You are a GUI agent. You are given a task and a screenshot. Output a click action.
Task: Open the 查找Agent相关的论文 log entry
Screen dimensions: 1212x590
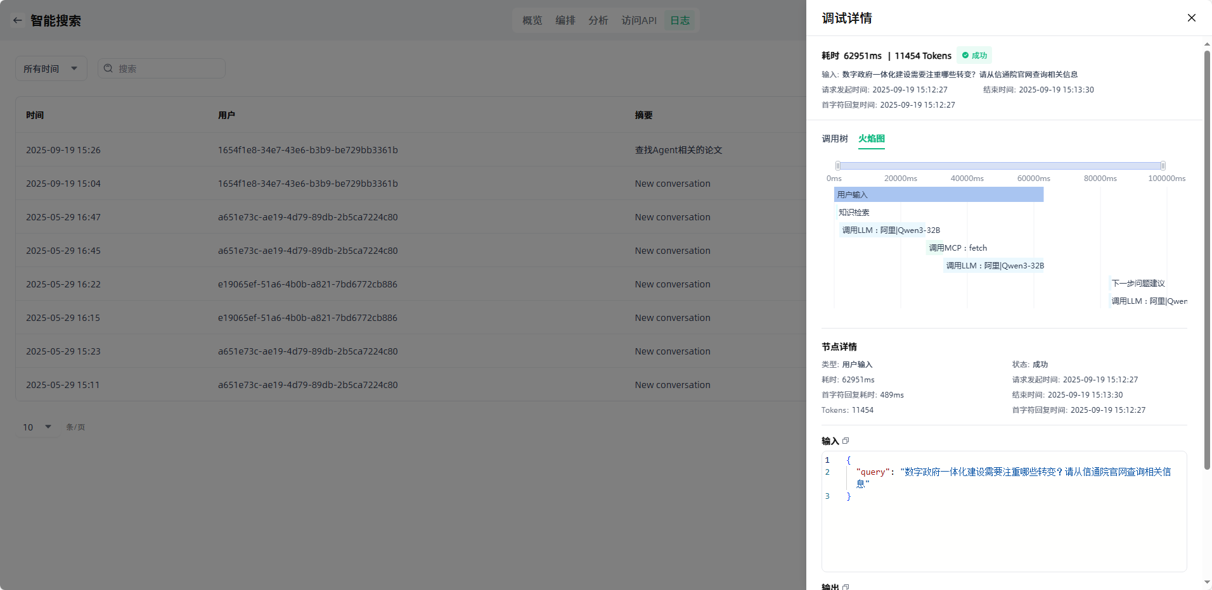[678, 150]
